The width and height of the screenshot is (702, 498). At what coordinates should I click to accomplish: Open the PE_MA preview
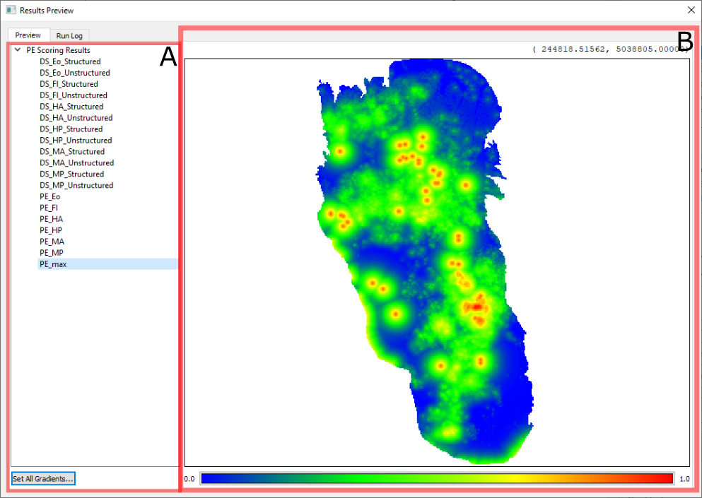[x=52, y=241]
